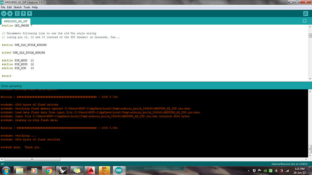
Task: Click the line number 91 in the status bar
Action: pyautogui.click(x=3, y=164)
